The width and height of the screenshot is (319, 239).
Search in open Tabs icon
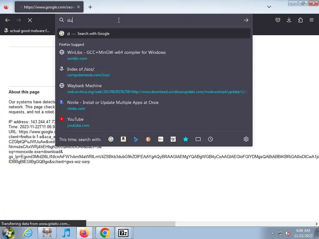coord(198,139)
